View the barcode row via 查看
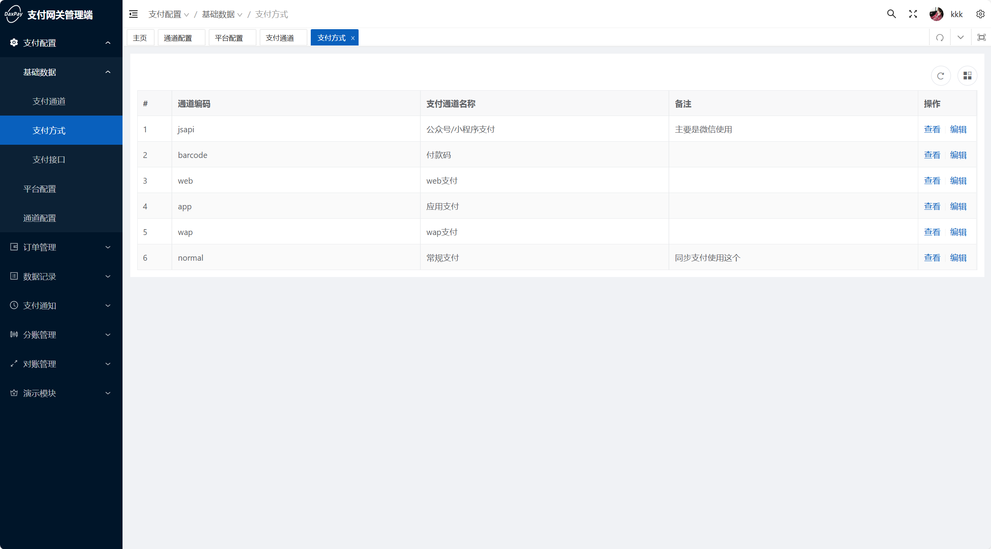991x549 pixels. point(932,155)
